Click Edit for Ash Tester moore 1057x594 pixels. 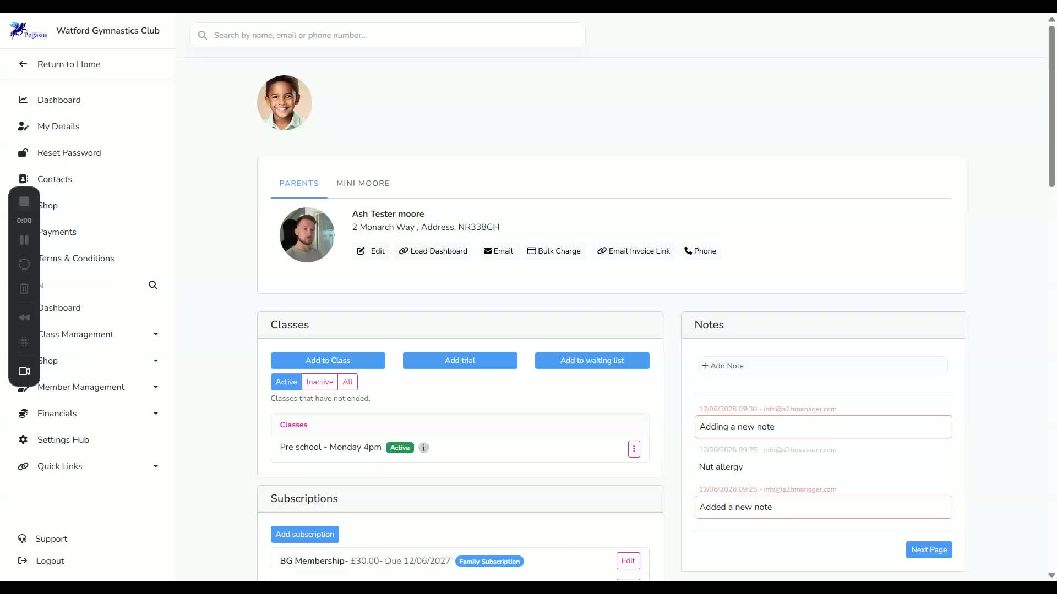point(371,251)
